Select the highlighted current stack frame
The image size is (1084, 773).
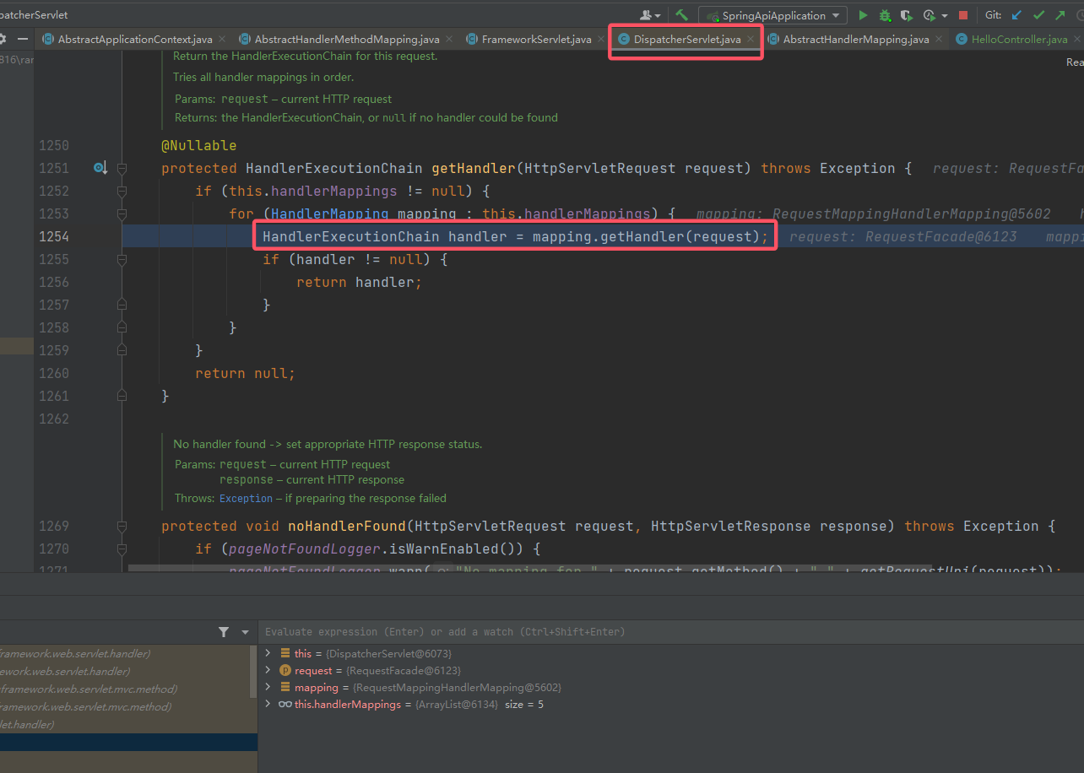pos(128,742)
